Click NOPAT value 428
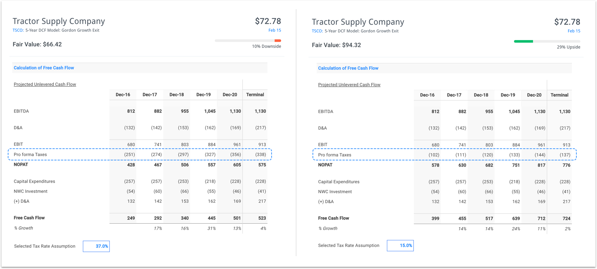 click(131, 165)
